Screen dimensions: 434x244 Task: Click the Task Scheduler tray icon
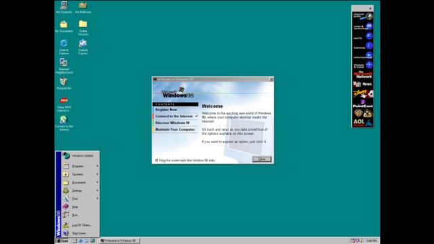click(353, 241)
